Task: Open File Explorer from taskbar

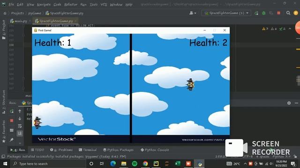Action: coord(124,164)
